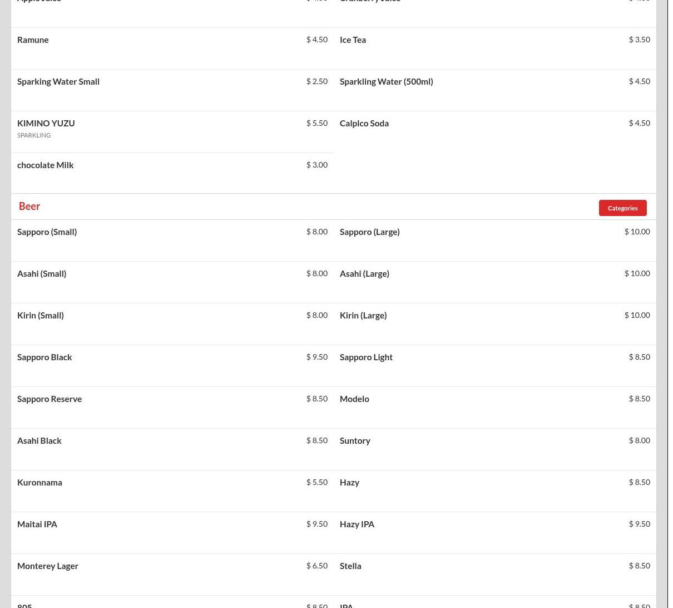Open Hazy IPA item
This screenshot has height=608, width=673.
point(357,524)
